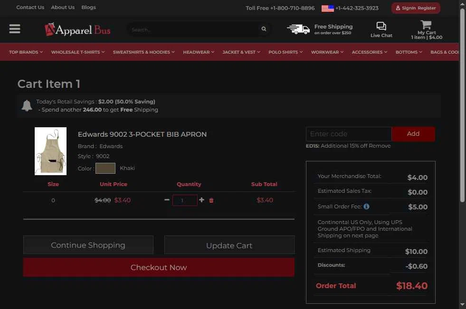Viewport: 466px width, 309px height.
Task: Increase quantity with plus icon
Action: [x=201, y=200]
